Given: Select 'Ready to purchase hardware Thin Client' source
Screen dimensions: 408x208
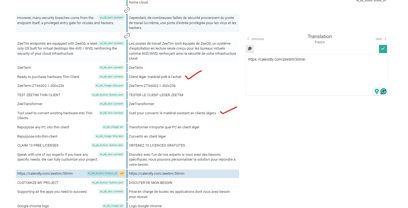Looking at the screenshot, I should [48, 77].
